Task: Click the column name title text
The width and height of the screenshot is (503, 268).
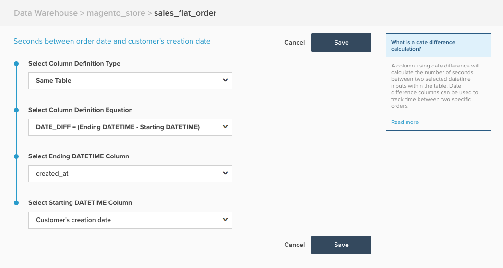Action: point(112,41)
